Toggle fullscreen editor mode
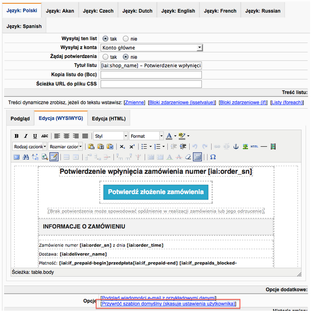311x314 pixels. (17, 157)
